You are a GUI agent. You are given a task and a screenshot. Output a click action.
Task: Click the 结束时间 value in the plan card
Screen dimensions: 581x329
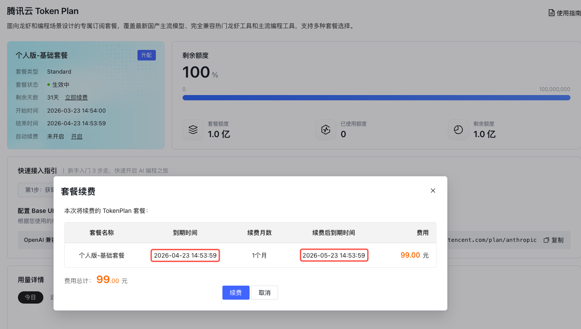pyautogui.click(x=76, y=124)
